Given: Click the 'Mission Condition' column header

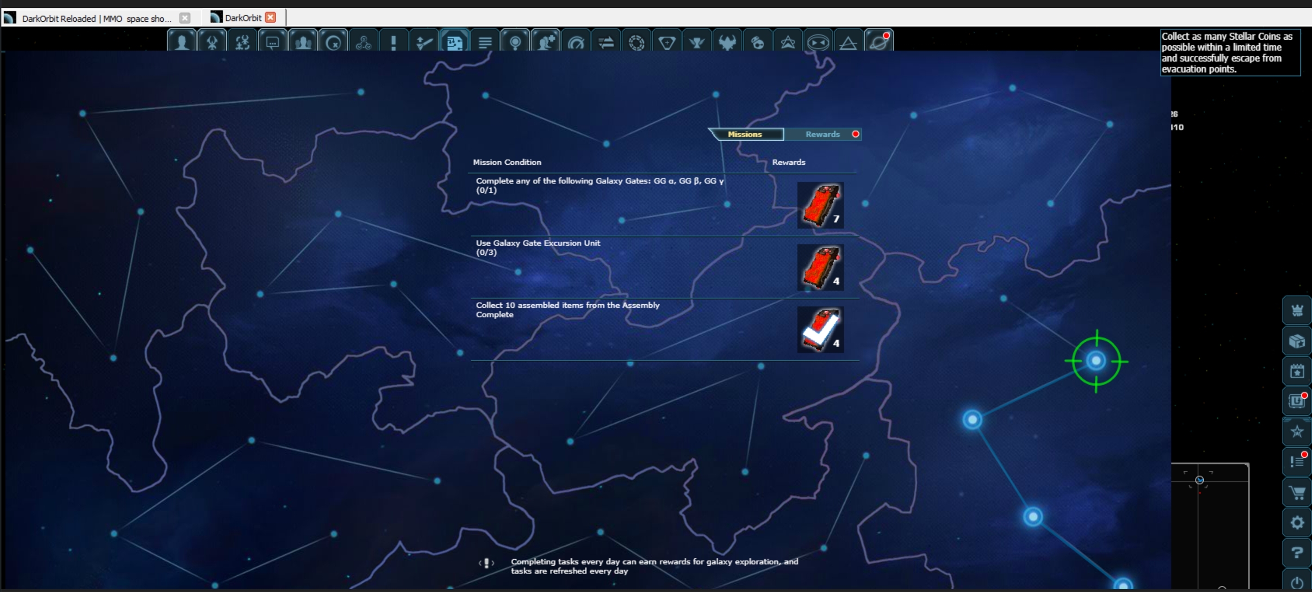Looking at the screenshot, I should [507, 162].
